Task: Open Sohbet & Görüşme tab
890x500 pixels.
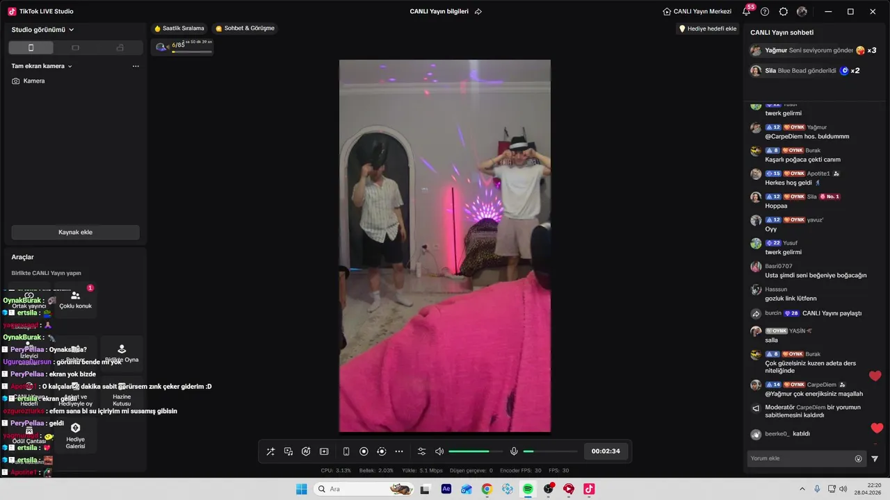Action: 245,28
